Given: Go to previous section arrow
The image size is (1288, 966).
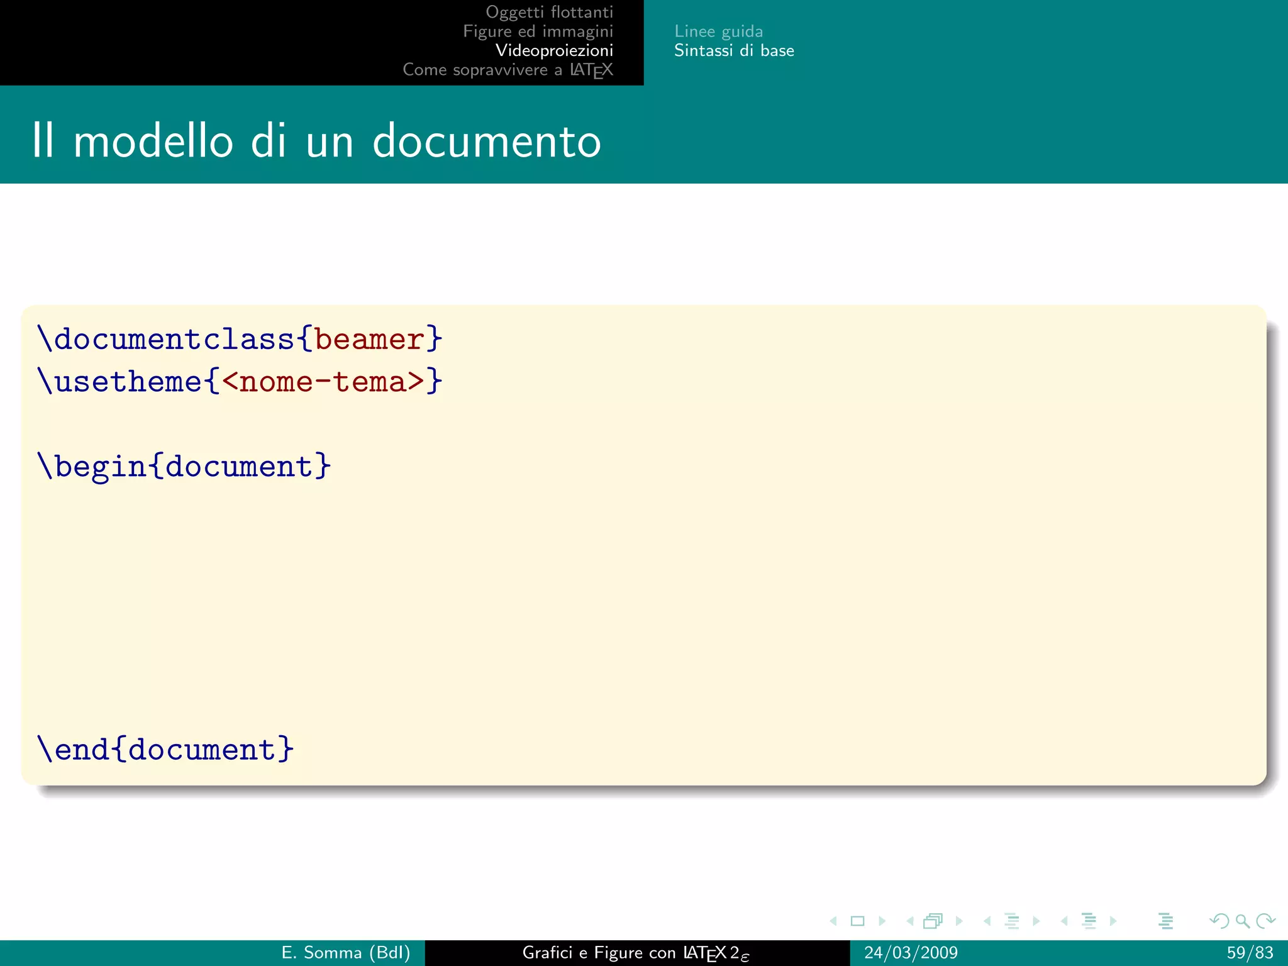Looking at the screenshot, I should point(1064,921).
